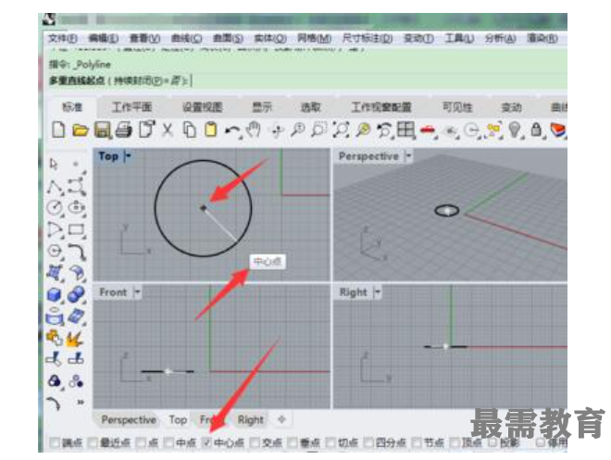Enable the 垂点 object snap checkbox
The image size is (611, 460).
[293, 442]
